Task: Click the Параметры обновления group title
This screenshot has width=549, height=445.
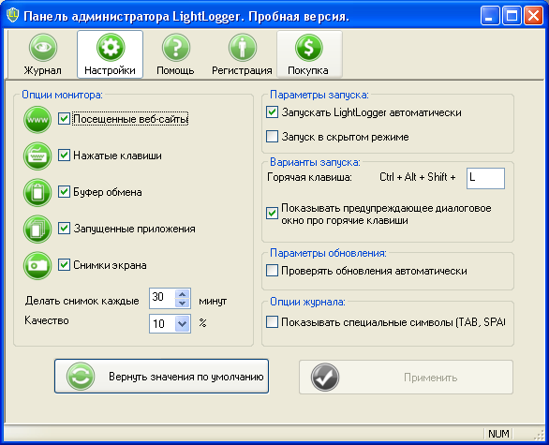Action: point(329,253)
